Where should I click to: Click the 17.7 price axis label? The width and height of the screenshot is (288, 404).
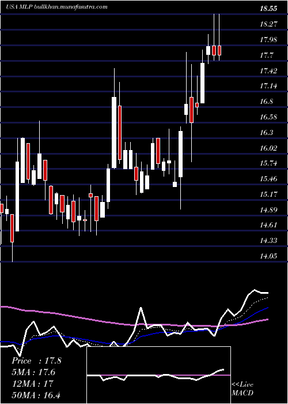click(266, 55)
